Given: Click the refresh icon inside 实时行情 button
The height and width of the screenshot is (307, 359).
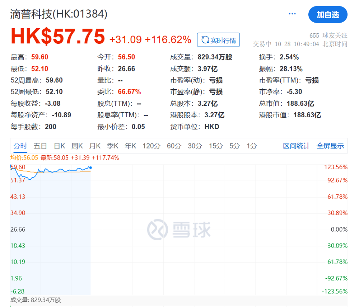Looking at the screenshot, I should [205, 40].
